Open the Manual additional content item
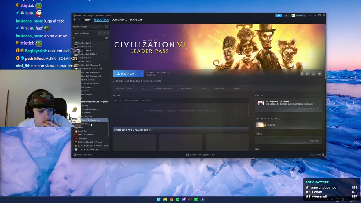 pyautogui.click(x=288, y=125)
